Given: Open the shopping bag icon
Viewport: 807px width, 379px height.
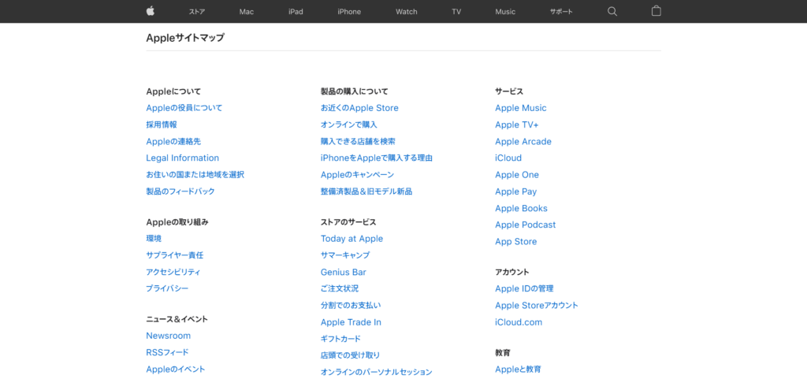Looking at the screenshot, I should point(656,11).
